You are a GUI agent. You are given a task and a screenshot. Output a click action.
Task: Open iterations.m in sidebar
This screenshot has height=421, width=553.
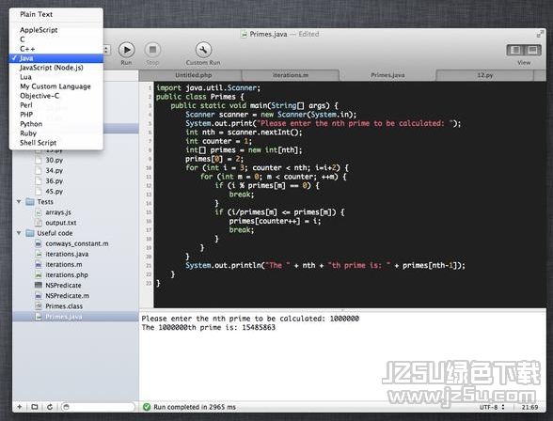[64, 265]
